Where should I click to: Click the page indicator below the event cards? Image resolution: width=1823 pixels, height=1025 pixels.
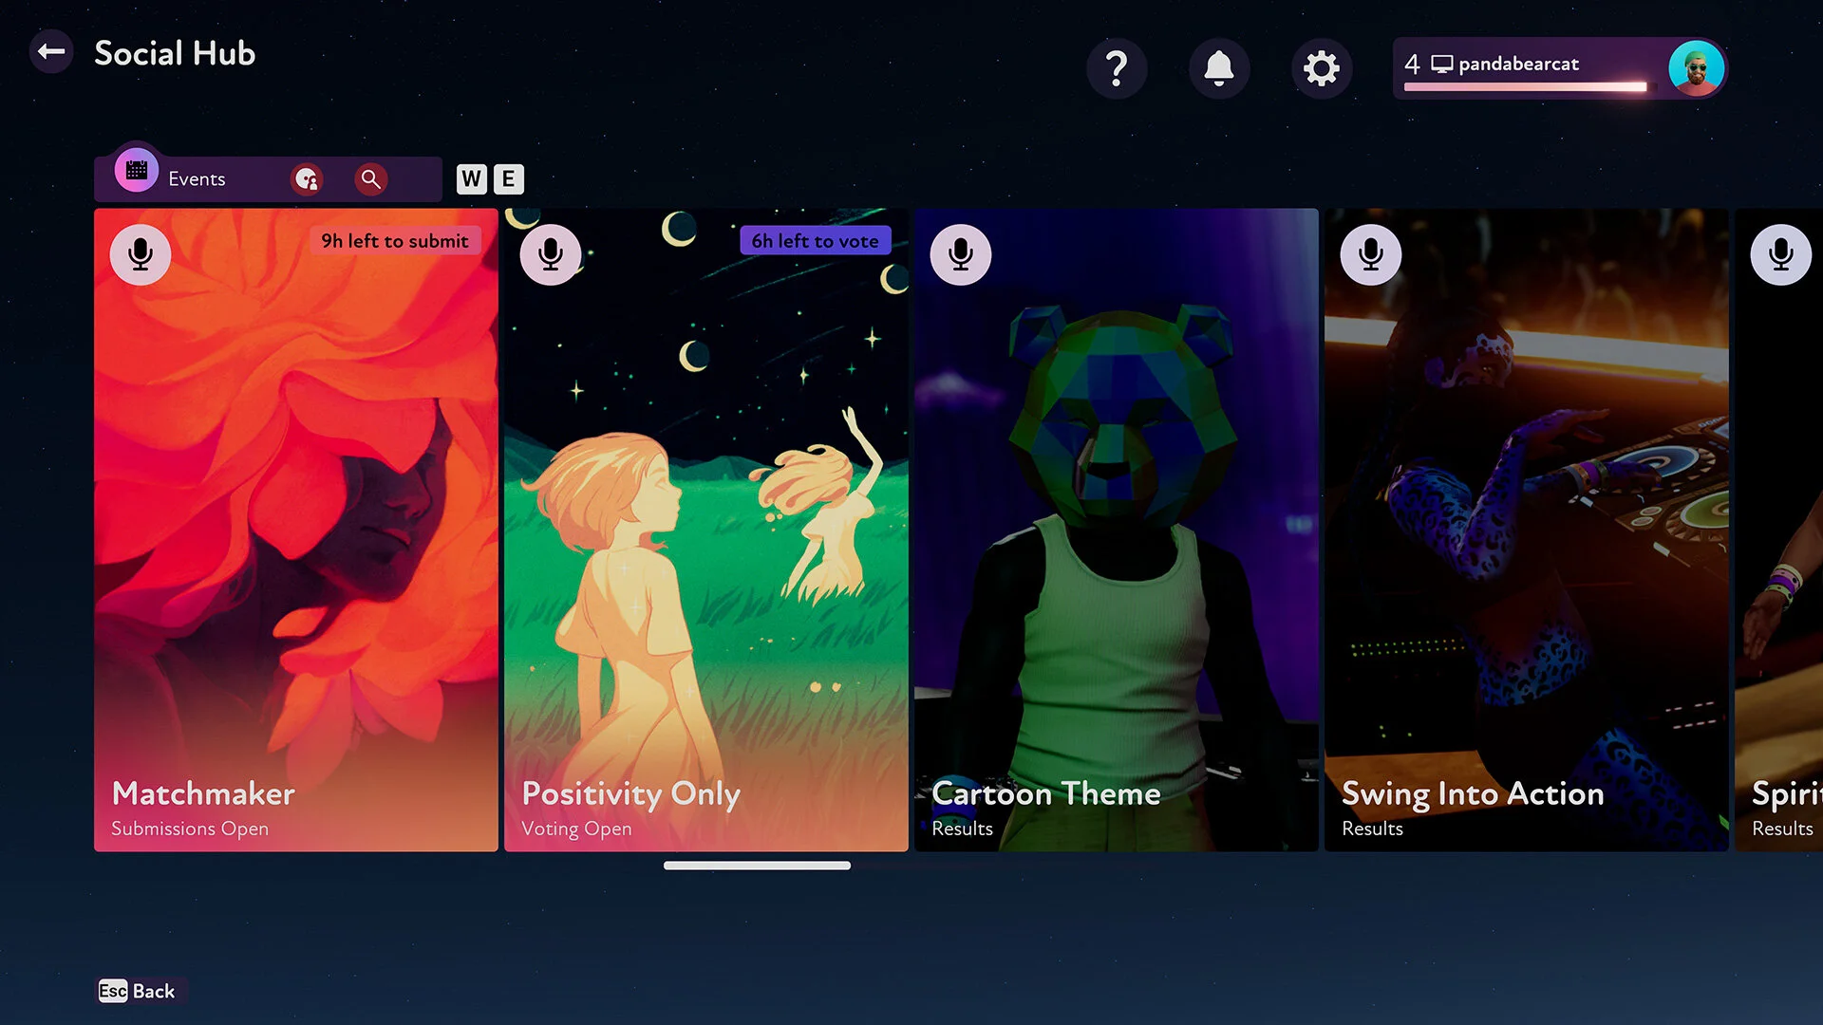pyautogui.click(x=757, y=865)
